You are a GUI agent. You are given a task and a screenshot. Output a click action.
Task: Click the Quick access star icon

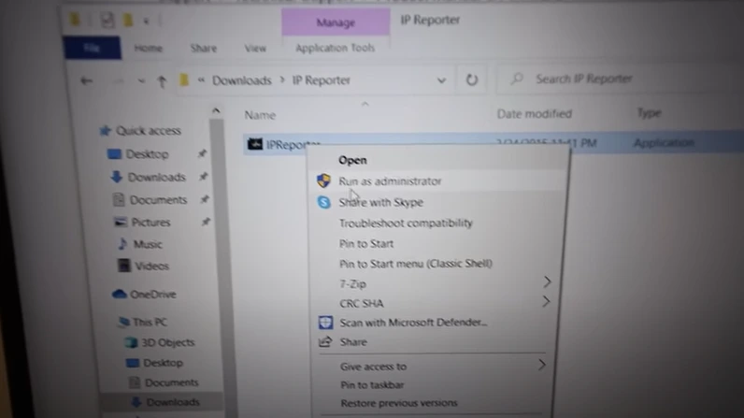pyautogui.click(x=105, y=131)
